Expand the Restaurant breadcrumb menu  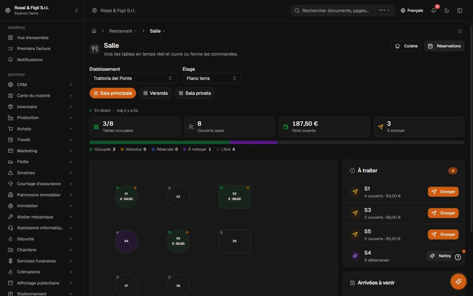[123, 31]
